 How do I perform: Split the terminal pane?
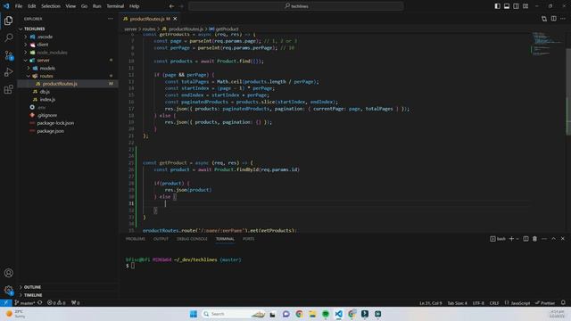coord(525,239)
